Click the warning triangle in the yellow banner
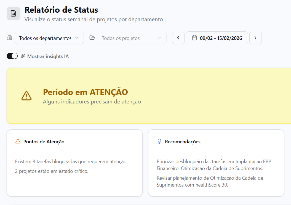This screenshot has width=291, height=205. pyautogui.click(x=26, y=96)
